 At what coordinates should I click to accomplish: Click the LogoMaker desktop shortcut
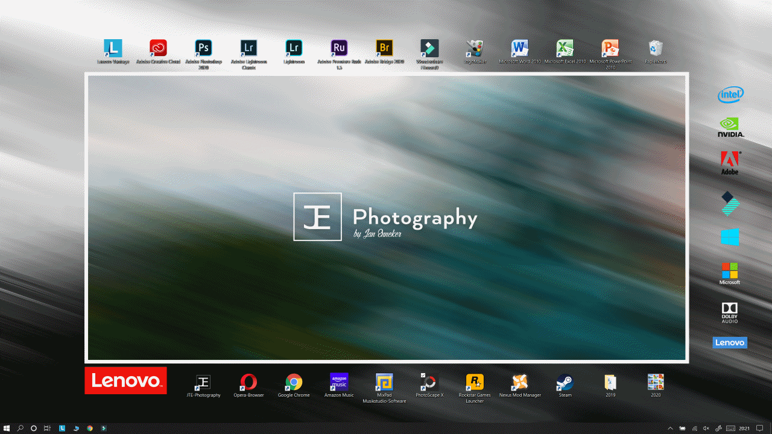[x=475, y=52]
